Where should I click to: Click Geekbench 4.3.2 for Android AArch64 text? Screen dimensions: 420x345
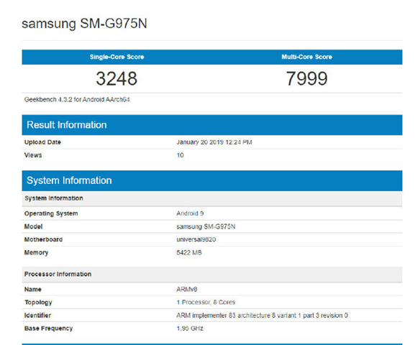click(77, 100)
